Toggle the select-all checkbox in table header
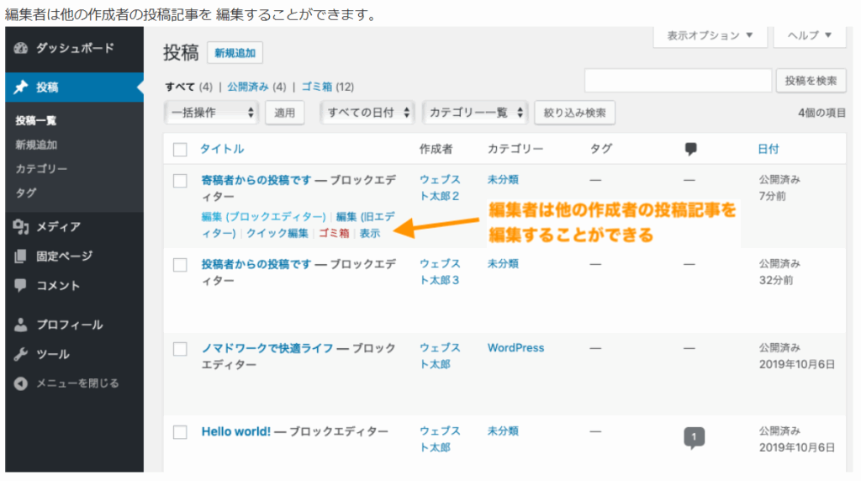 pos(179,150)
